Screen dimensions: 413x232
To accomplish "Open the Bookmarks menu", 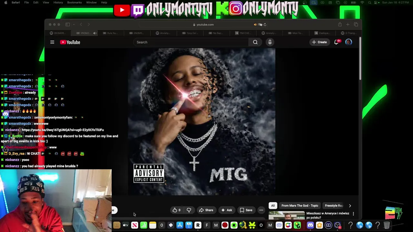I will click(x=75, y=3).
